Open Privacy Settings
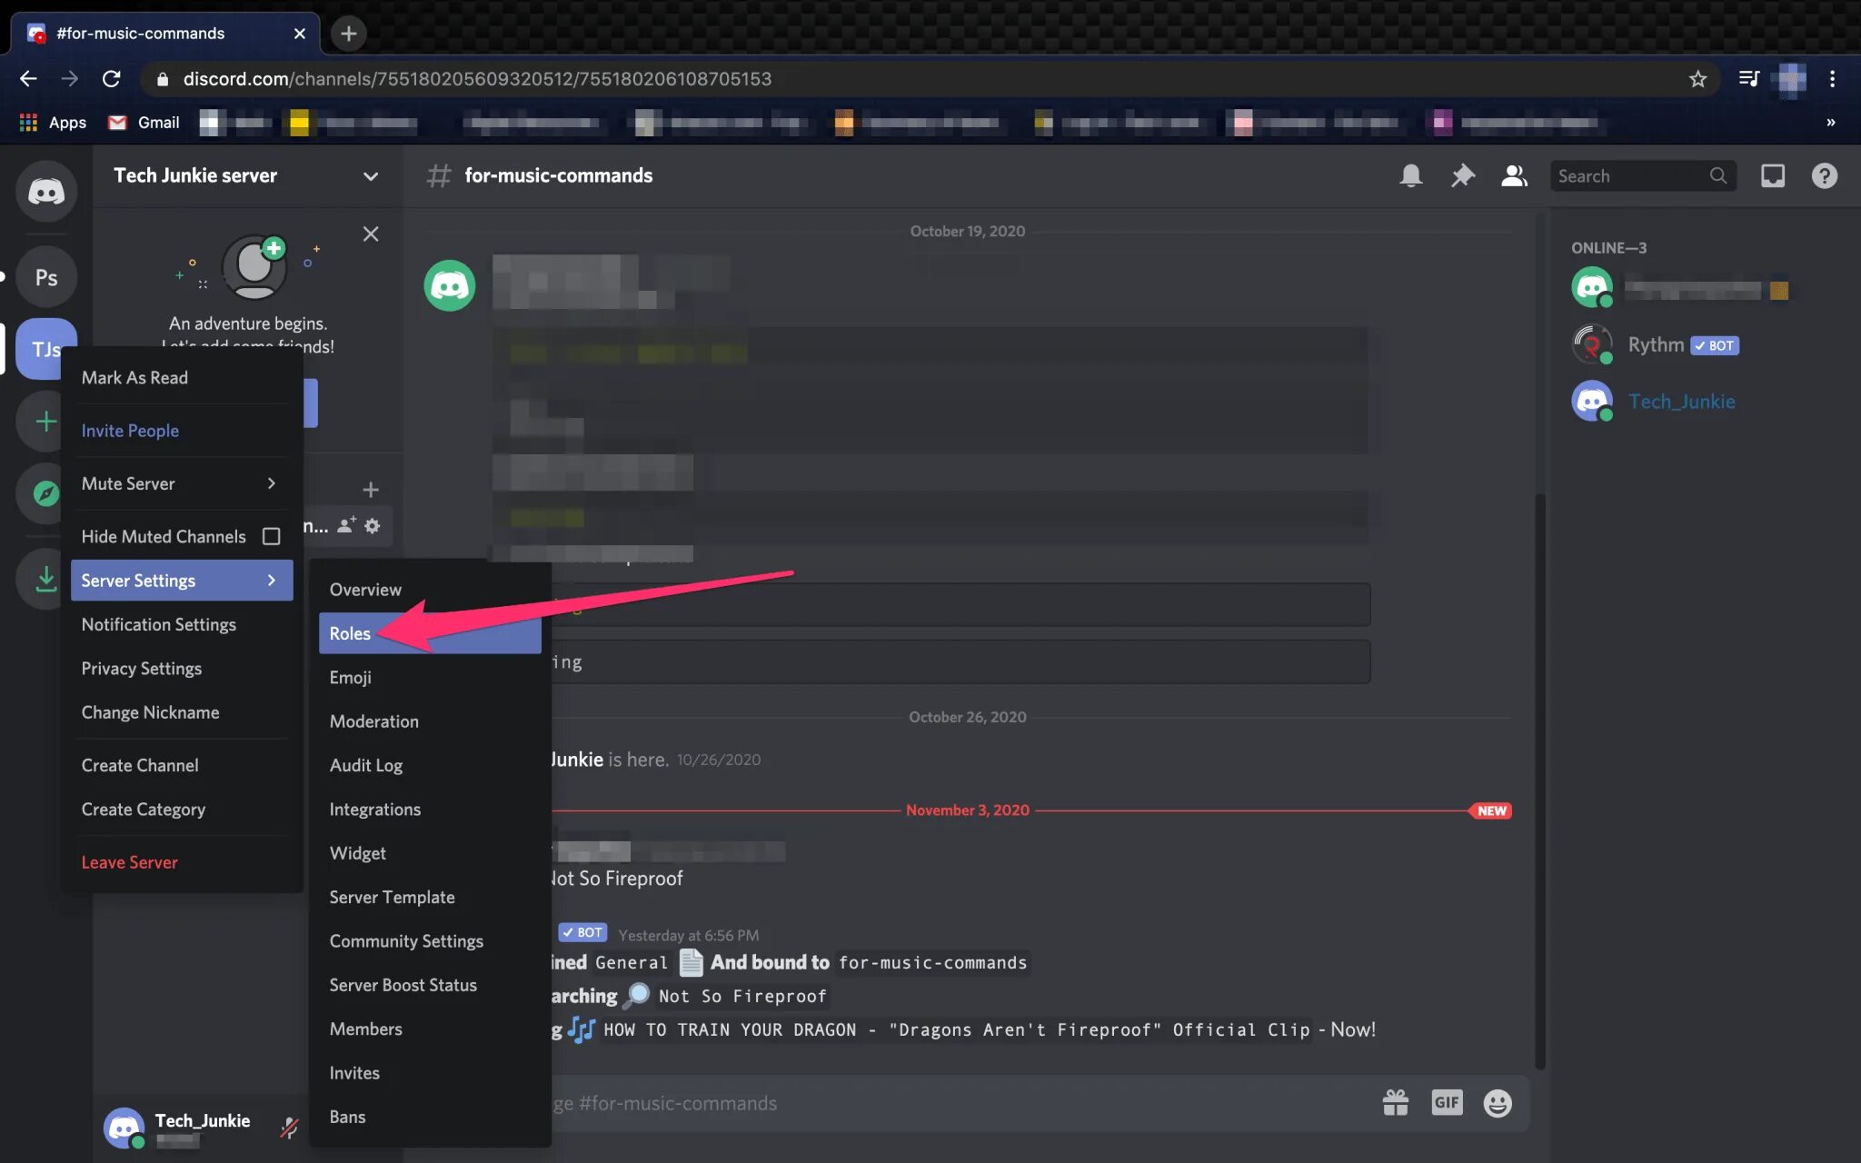This screenshot has width=1861, height=1163. tap(182, 668)
